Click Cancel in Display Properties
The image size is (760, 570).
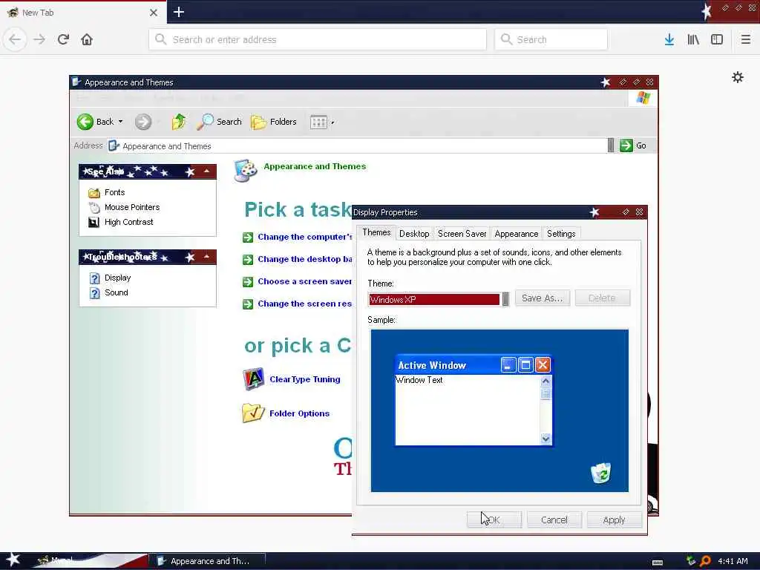click(x=554, y=520)
